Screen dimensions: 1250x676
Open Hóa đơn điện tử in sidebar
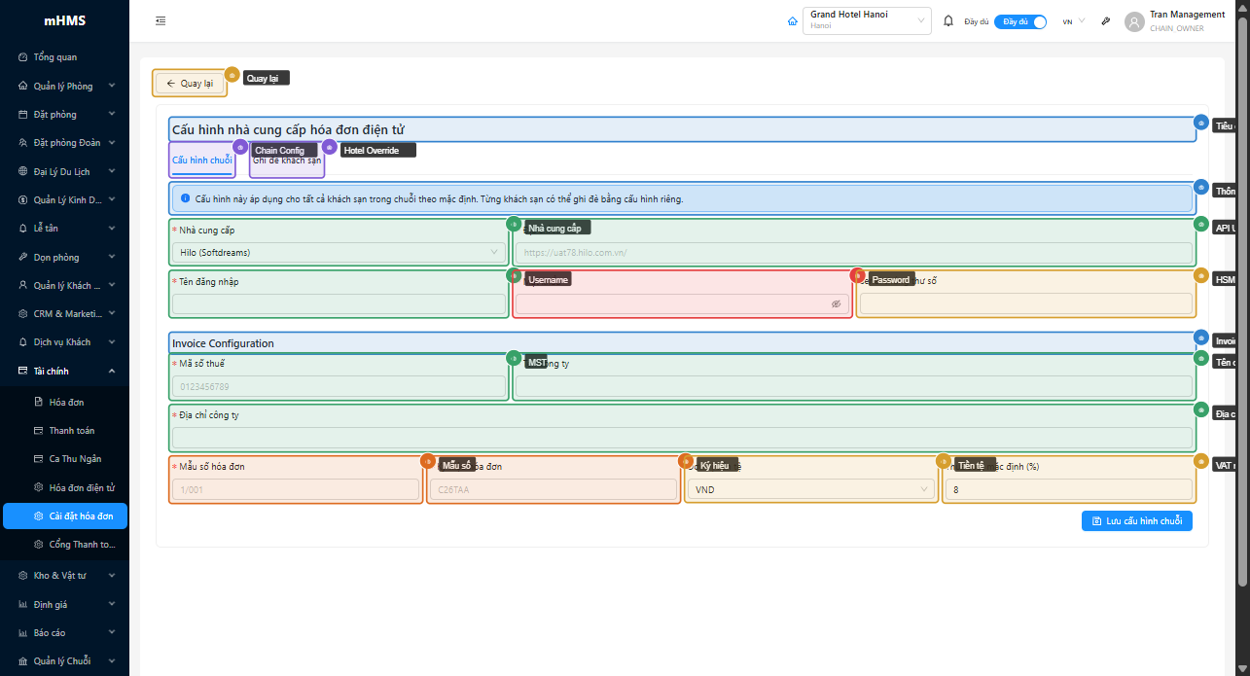pos(82,487)
